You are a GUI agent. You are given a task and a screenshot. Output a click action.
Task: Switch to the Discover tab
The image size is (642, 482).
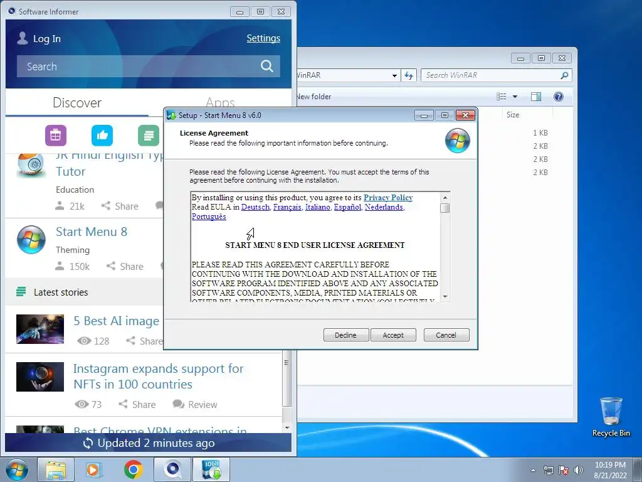77,102
